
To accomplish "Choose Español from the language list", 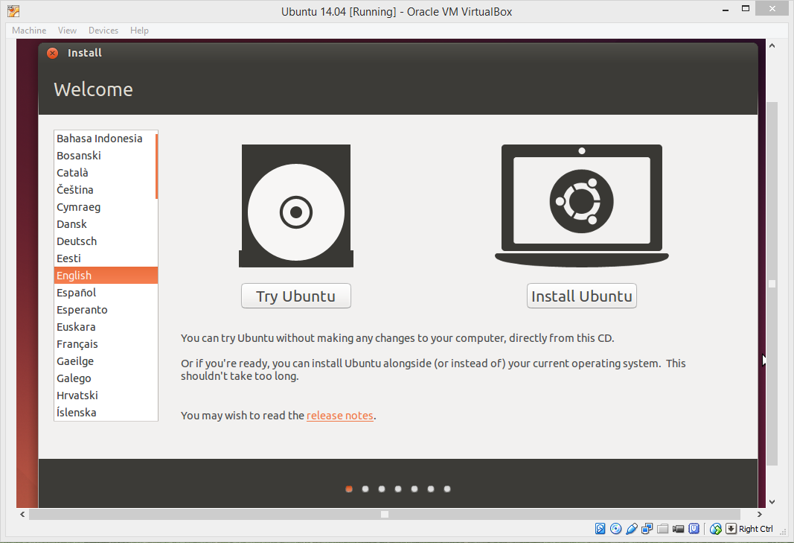I will coord(106,293).
